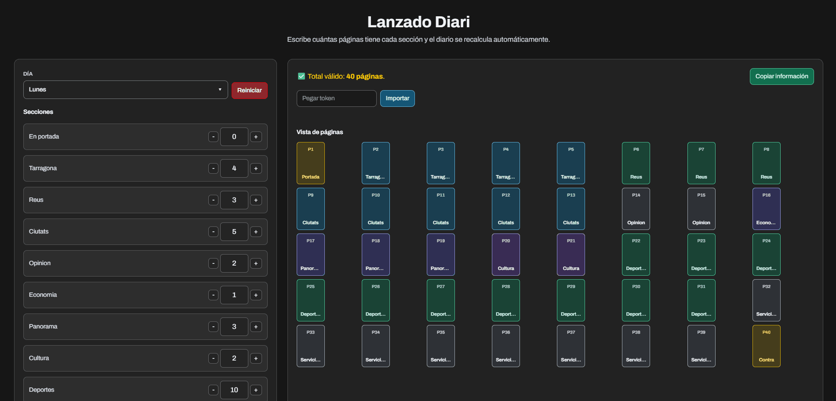Image resolution: width=836 pixels, height=401 pixels.
Task: Decrease Panorama page count with minus
Action: 213,327
